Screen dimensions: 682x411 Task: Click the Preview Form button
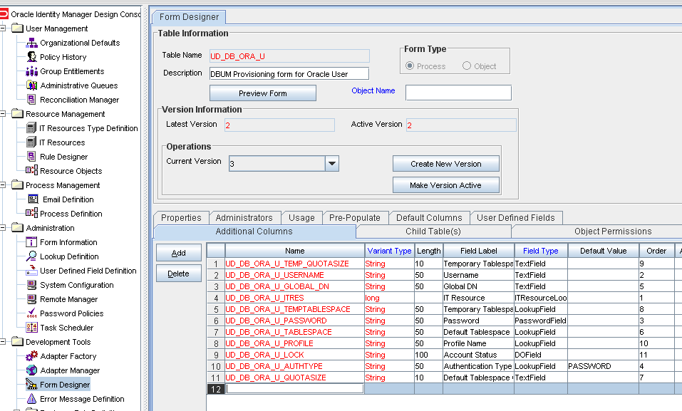263,93
